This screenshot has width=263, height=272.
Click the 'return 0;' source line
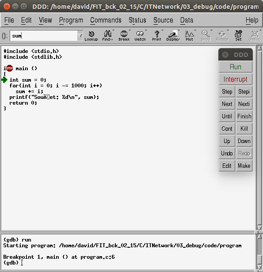point(23,103)
